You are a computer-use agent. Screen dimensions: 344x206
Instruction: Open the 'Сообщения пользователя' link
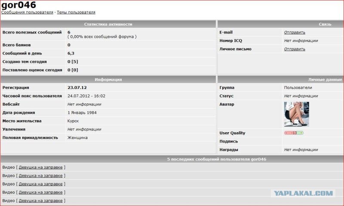[27, 12]
